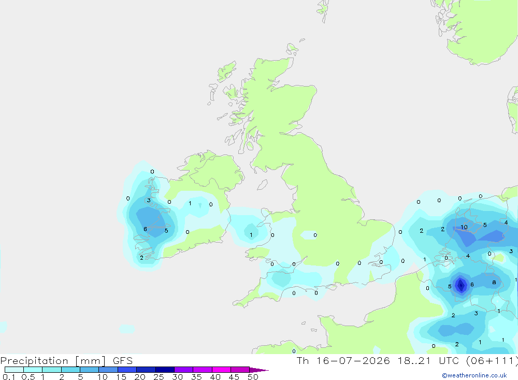The height and width of the screenshot is (380, 518).
Task: Pick the legend swatch between 5 and 10
Action: point(89,370)
